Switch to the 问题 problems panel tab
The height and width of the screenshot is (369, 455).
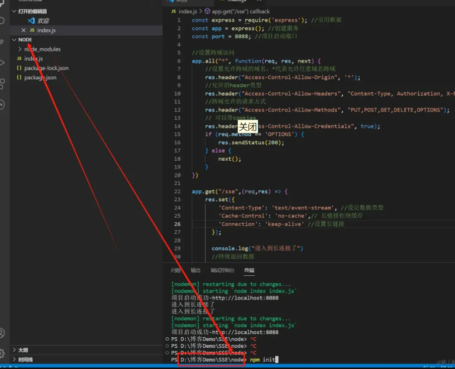click(x=175, y=270)
